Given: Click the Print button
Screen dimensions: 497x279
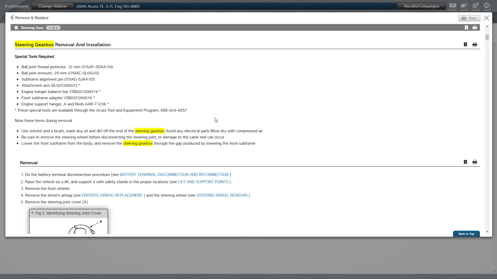Looking at the screenshot, I should coord(469,18).
